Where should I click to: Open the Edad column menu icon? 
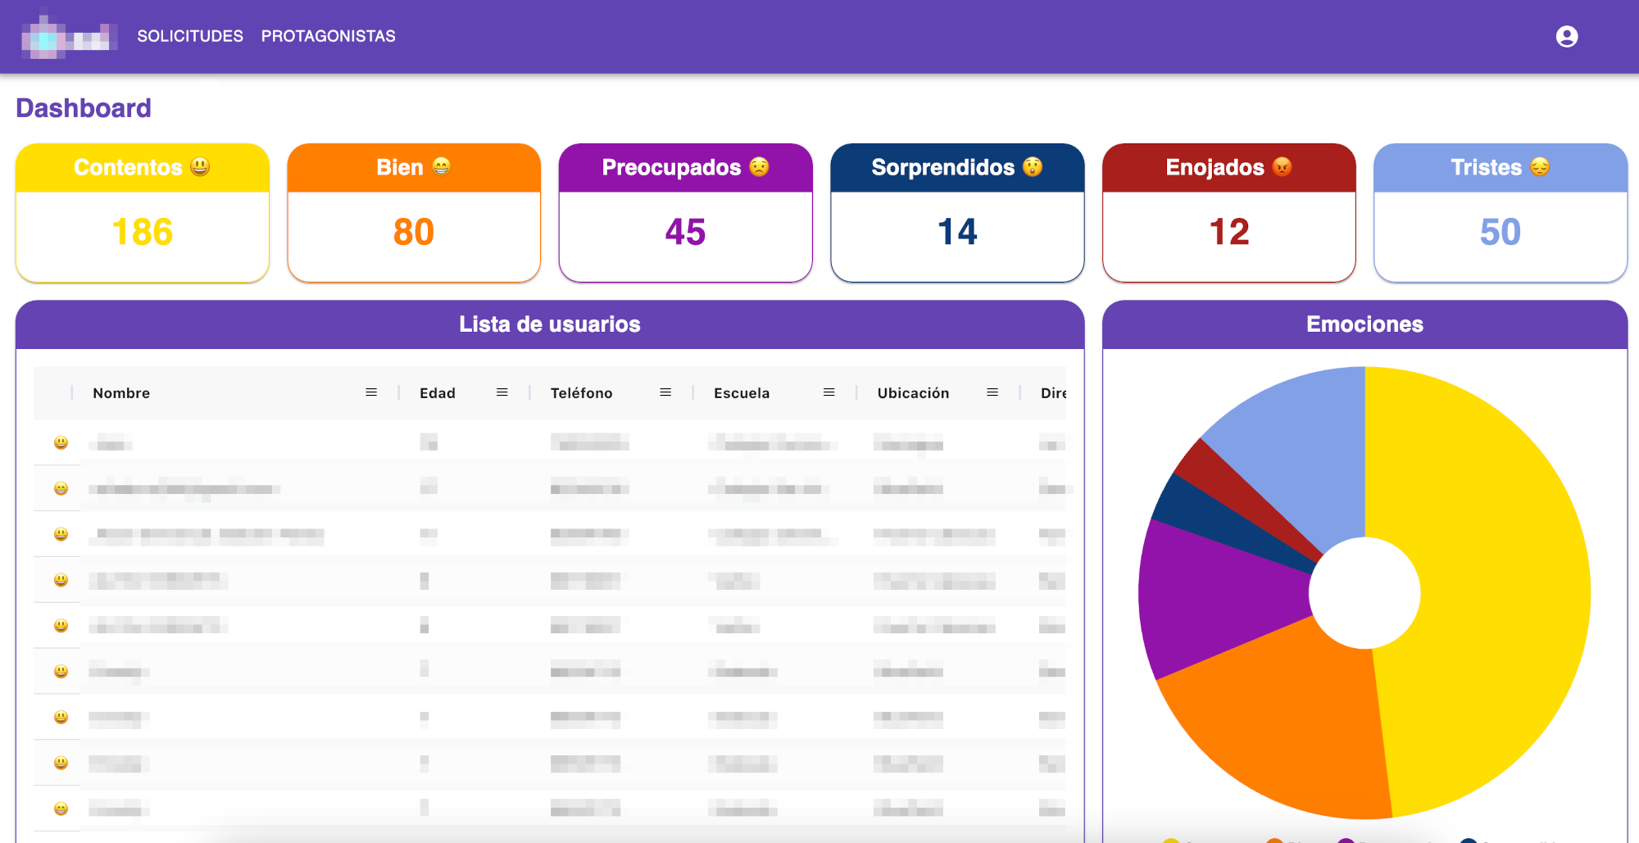click(502, 392)
